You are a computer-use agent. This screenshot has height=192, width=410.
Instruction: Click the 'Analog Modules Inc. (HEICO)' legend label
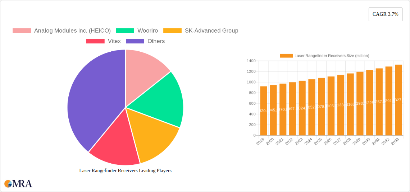72,31
